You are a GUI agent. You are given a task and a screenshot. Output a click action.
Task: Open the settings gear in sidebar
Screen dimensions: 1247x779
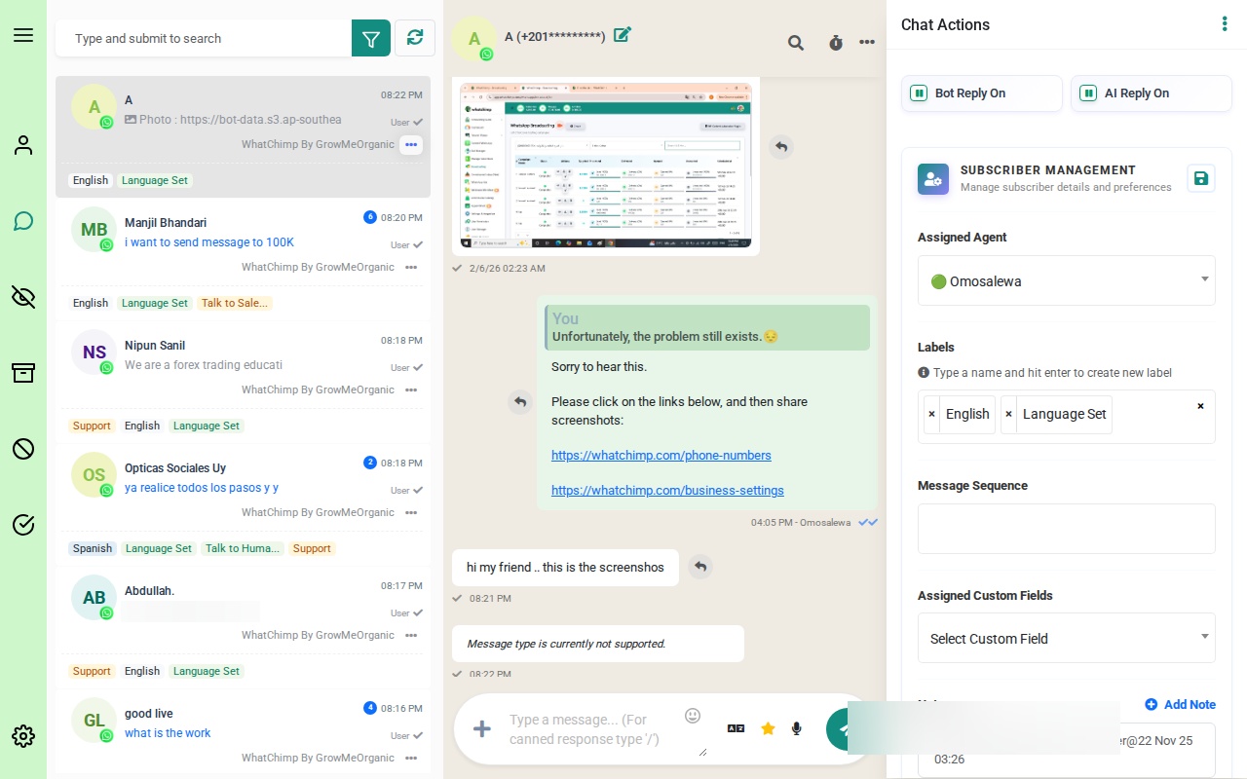[x=23, y=736]
